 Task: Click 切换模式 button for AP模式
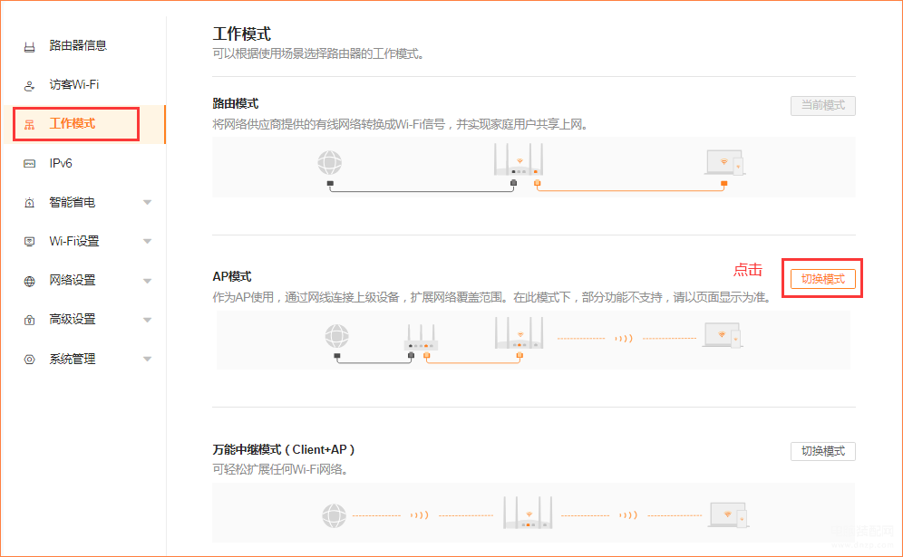tap(823, 279)
